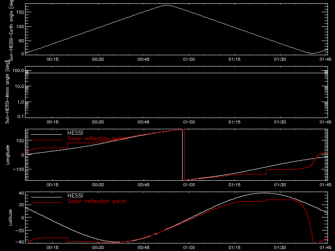Image resolution: width=335 pixels, height=251 pixels.
Task: Click the Latitude y-axis label
Action: point(10,218)
